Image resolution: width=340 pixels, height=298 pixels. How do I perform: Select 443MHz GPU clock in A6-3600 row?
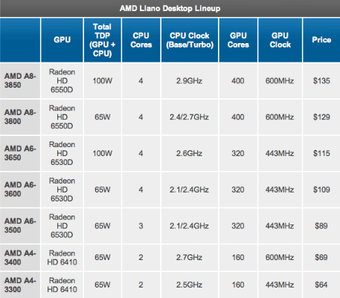pyautogui.click(x=280, y=190)
